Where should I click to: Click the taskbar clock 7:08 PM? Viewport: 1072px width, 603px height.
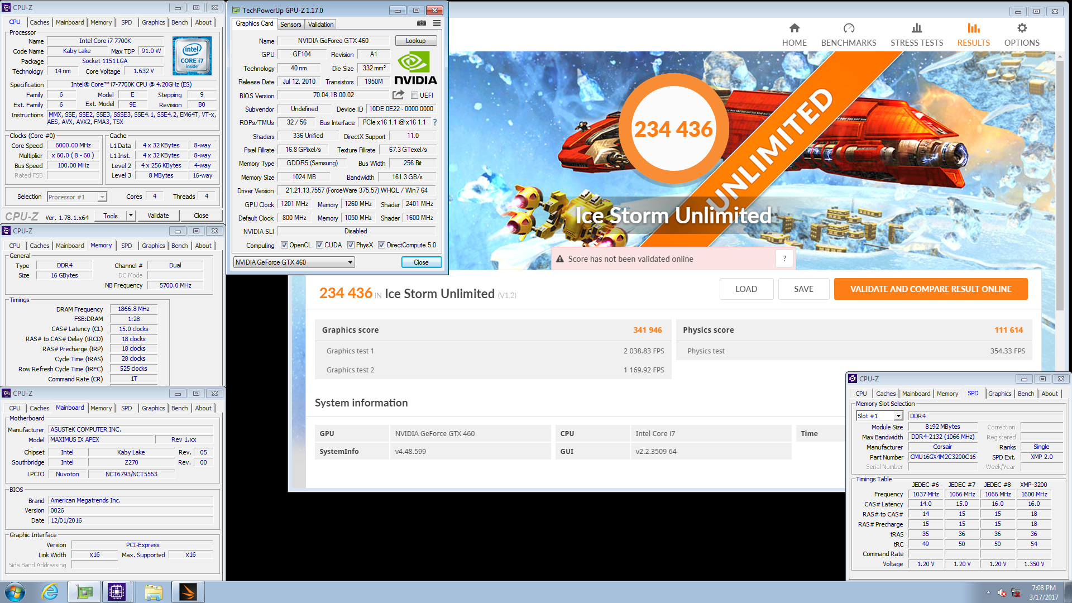coord(1044,588)
